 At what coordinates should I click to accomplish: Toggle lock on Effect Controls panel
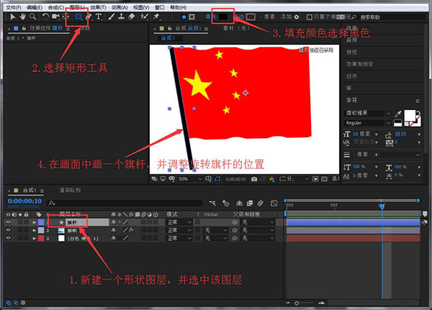click(x=24, y=28)
